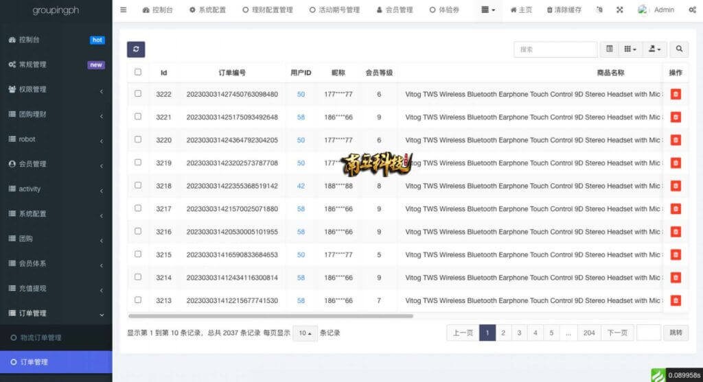Toggle the card view icon
703x382 pixels.
pos(609,49)
